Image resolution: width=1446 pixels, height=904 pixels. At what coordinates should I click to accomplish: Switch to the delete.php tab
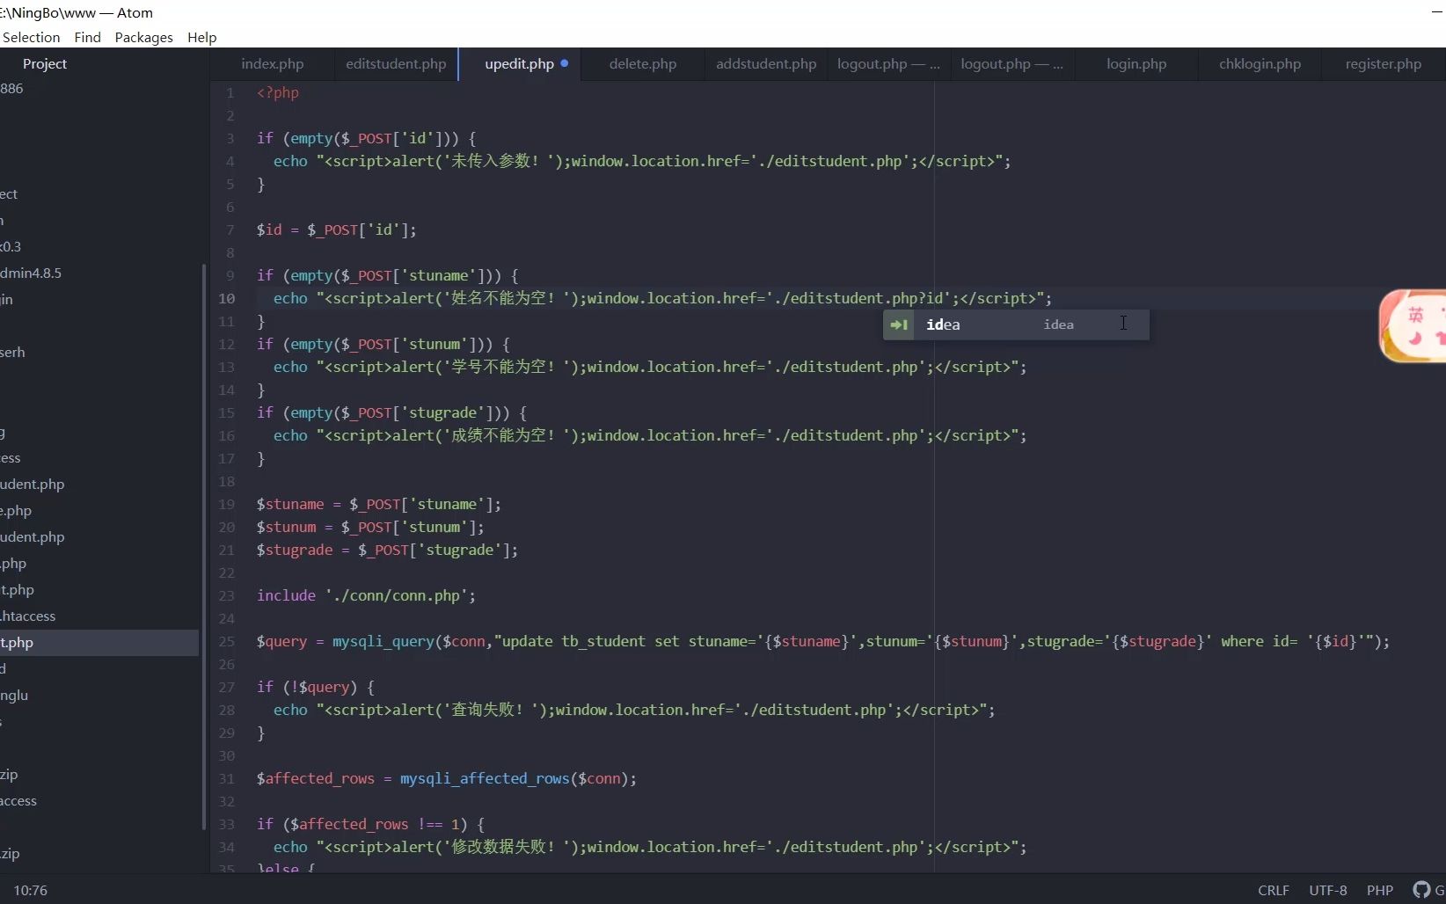click(642, 63)
